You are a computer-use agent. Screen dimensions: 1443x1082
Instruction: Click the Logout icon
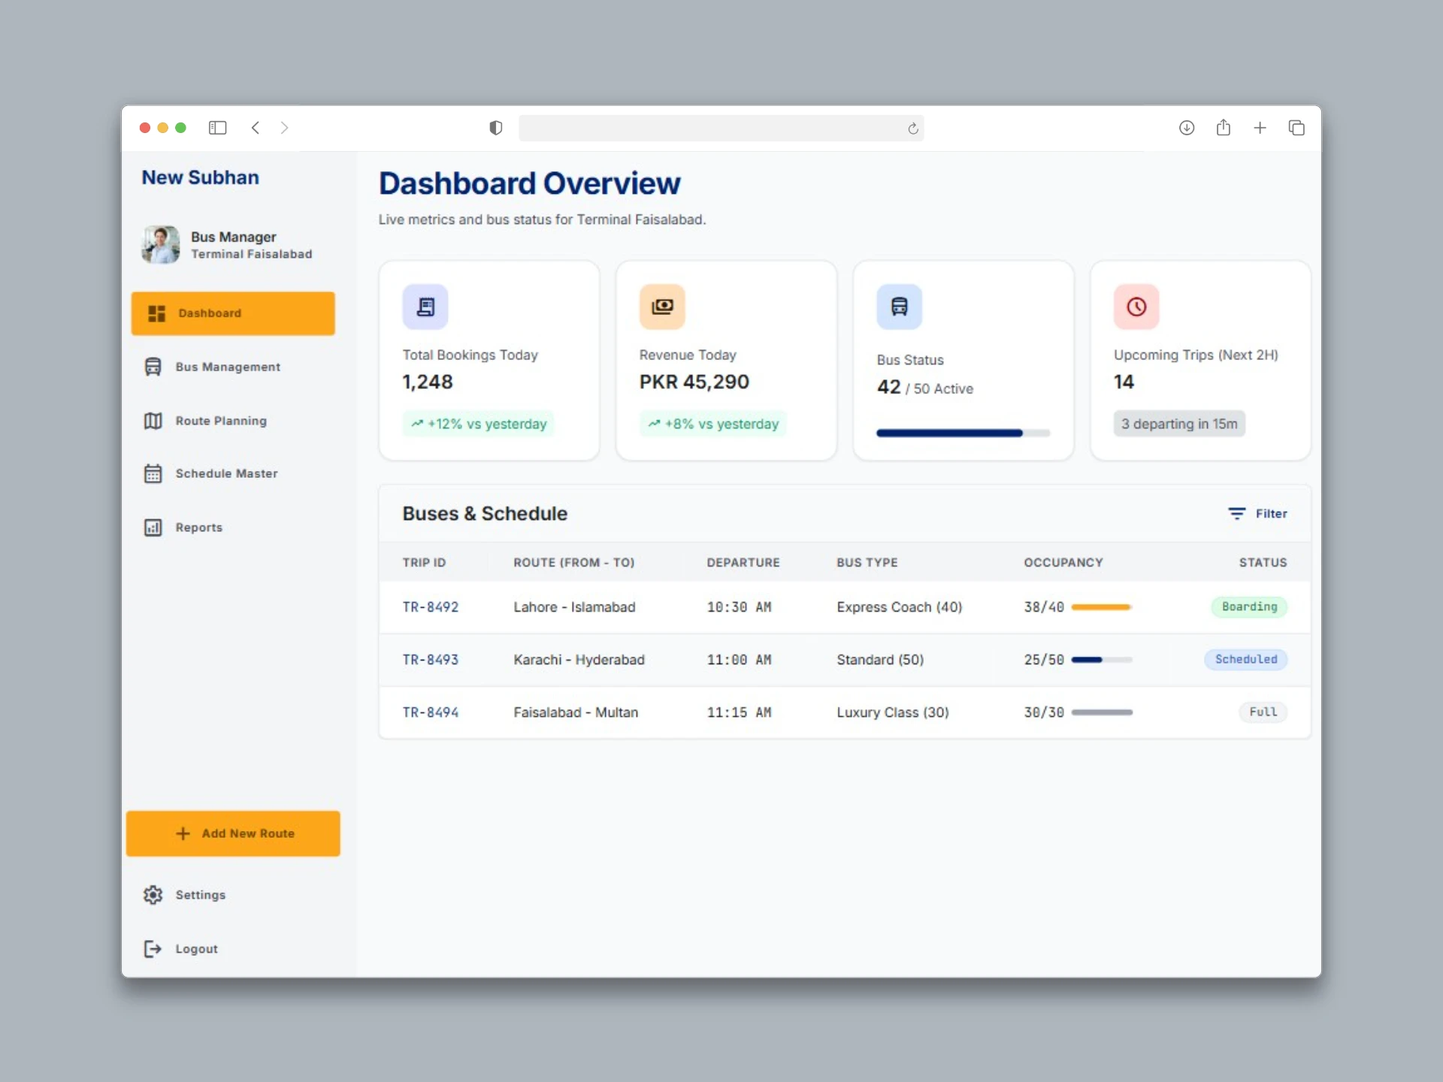pyautogui.click(x=153, y=949)
